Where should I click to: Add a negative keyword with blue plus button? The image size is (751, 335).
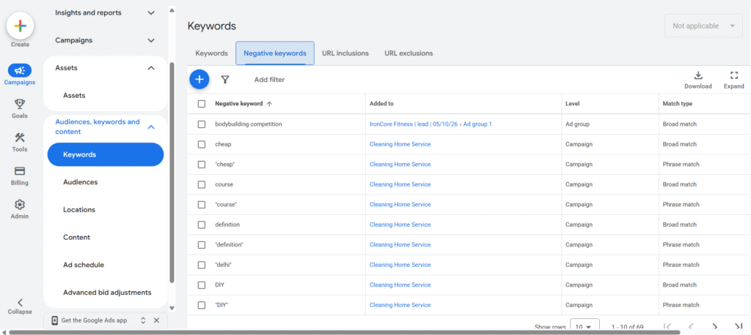(199, 79)
